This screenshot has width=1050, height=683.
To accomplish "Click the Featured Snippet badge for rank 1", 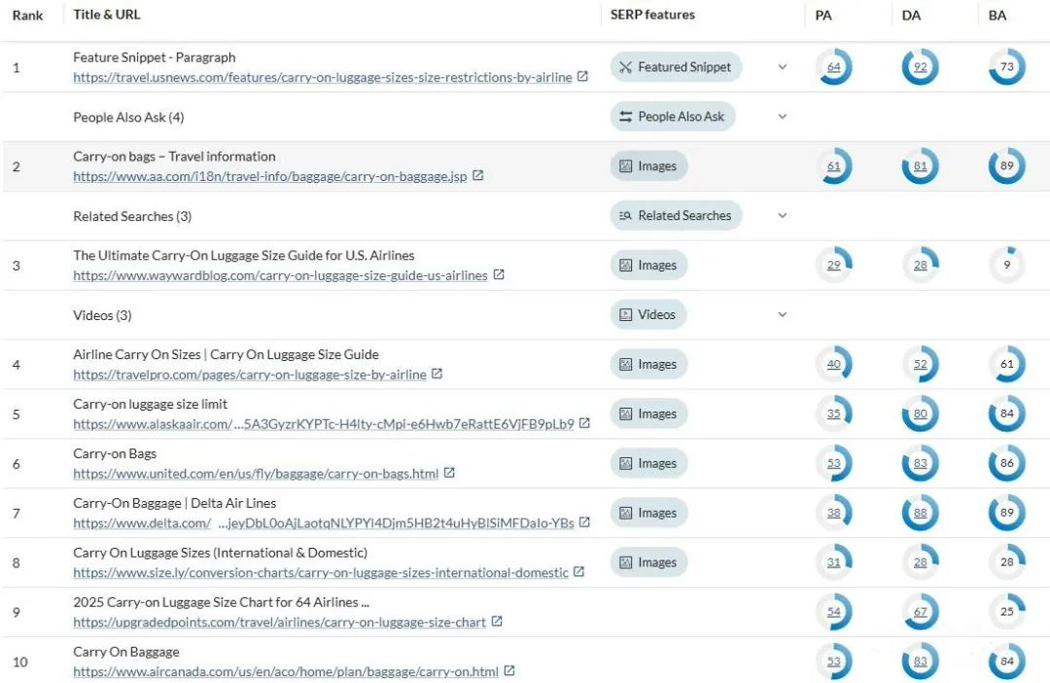I will (676, 67).
